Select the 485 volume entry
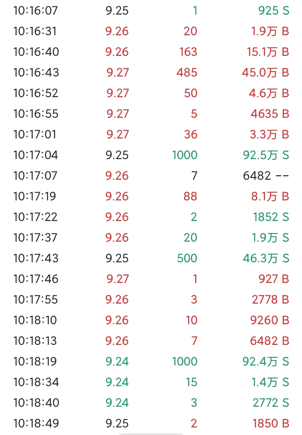This screenshot has width=302, height=435. click(187, 72)
